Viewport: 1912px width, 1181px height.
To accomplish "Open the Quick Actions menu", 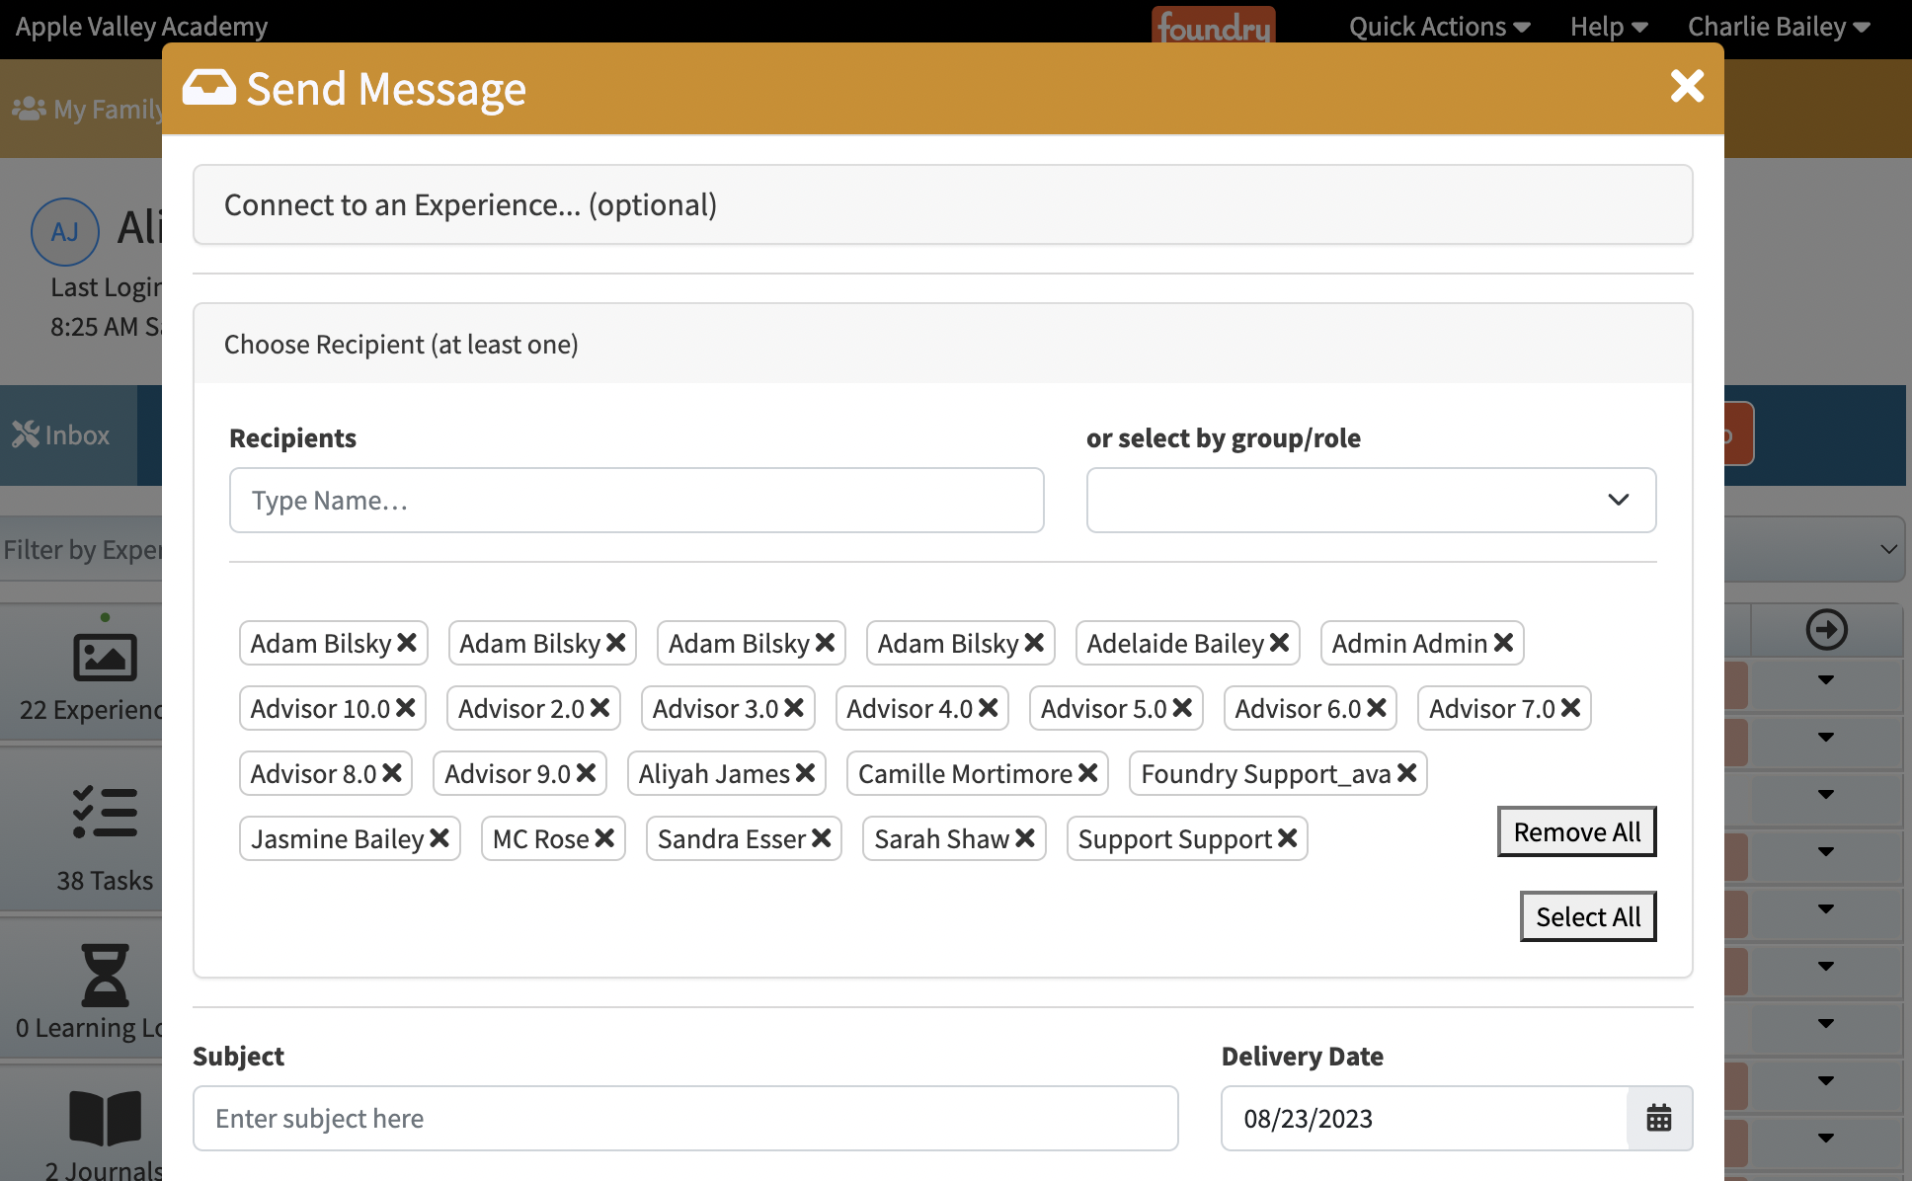I will (x=1439, y=27).
